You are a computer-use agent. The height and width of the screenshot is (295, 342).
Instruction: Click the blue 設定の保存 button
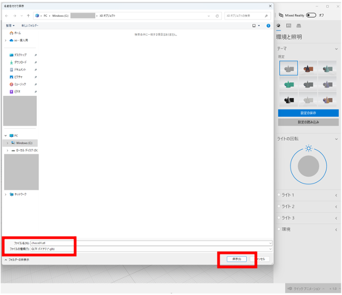[x=308, y=113]
